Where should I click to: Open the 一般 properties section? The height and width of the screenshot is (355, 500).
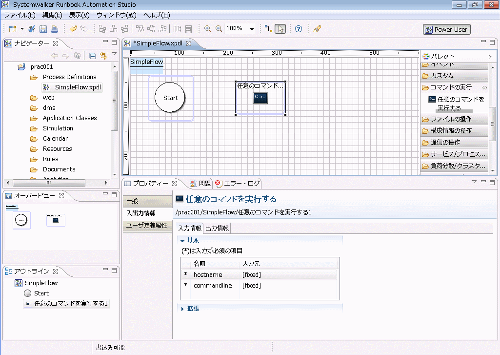[147, 201]
